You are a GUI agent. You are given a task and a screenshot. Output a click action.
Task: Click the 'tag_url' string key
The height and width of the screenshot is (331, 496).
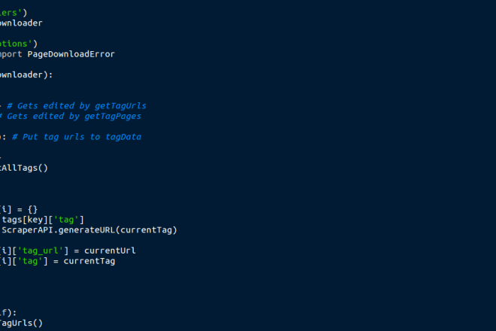pyautogui.click(x=41, y=250)
